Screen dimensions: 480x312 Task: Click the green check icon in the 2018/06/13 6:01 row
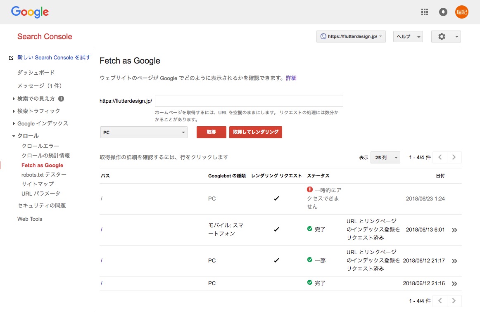(310, 229)
